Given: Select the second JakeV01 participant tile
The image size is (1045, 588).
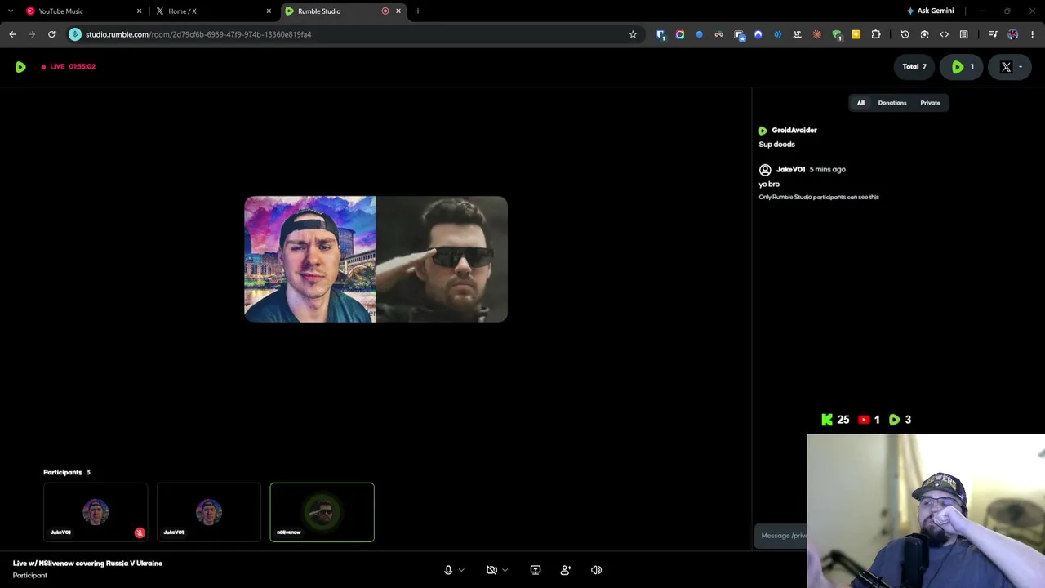Looking at the screenshot, I should 209,512.
